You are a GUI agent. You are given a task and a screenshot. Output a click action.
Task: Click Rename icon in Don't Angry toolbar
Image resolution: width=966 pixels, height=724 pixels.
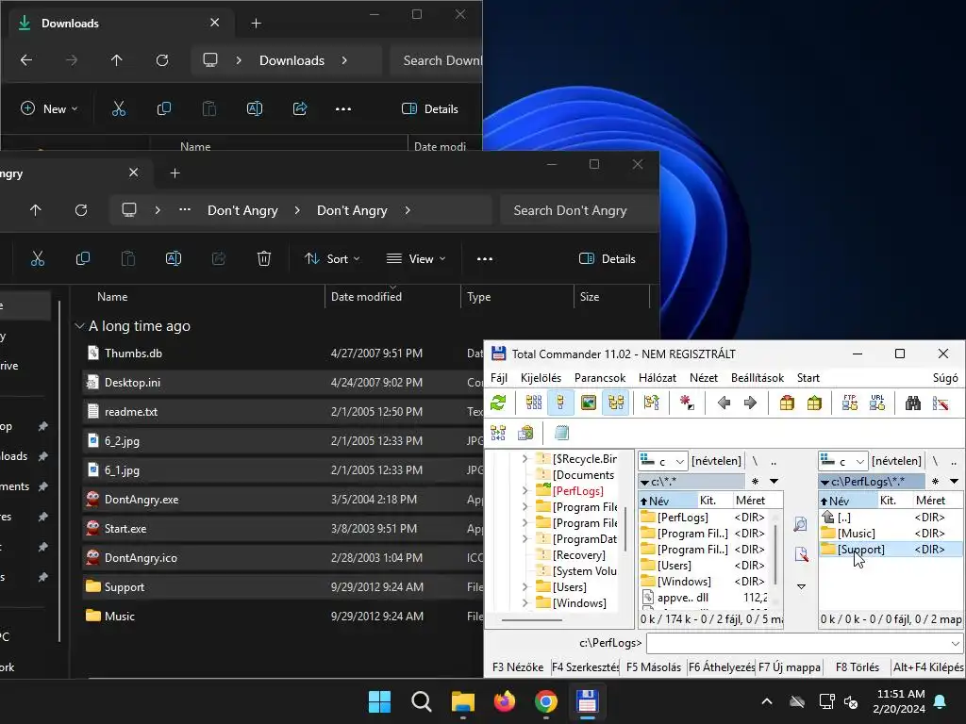coord(174,258)
